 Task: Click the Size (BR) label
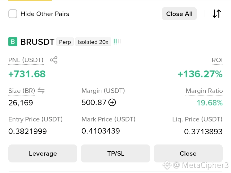[22, 91]
